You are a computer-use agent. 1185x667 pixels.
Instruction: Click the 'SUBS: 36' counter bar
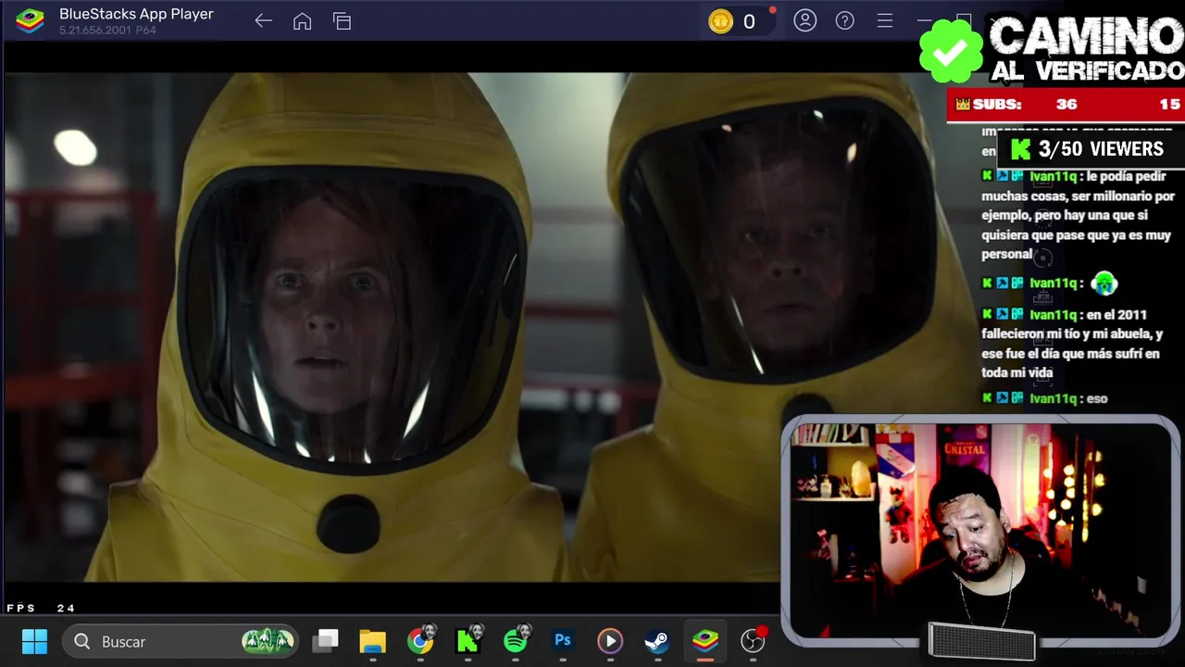(1065, 105)
